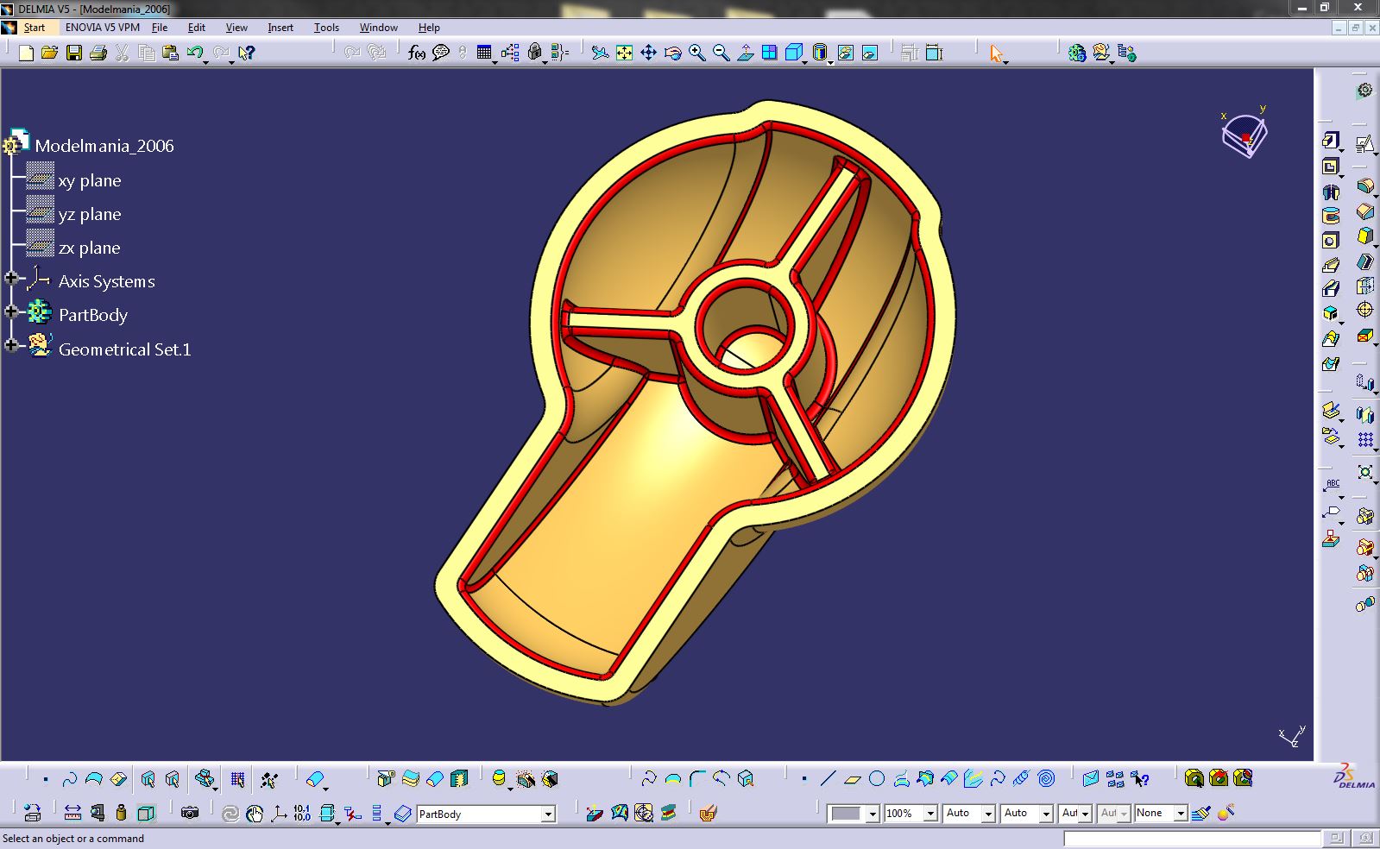
Task: Click the Save file icon
Action: tap(74, 53)
